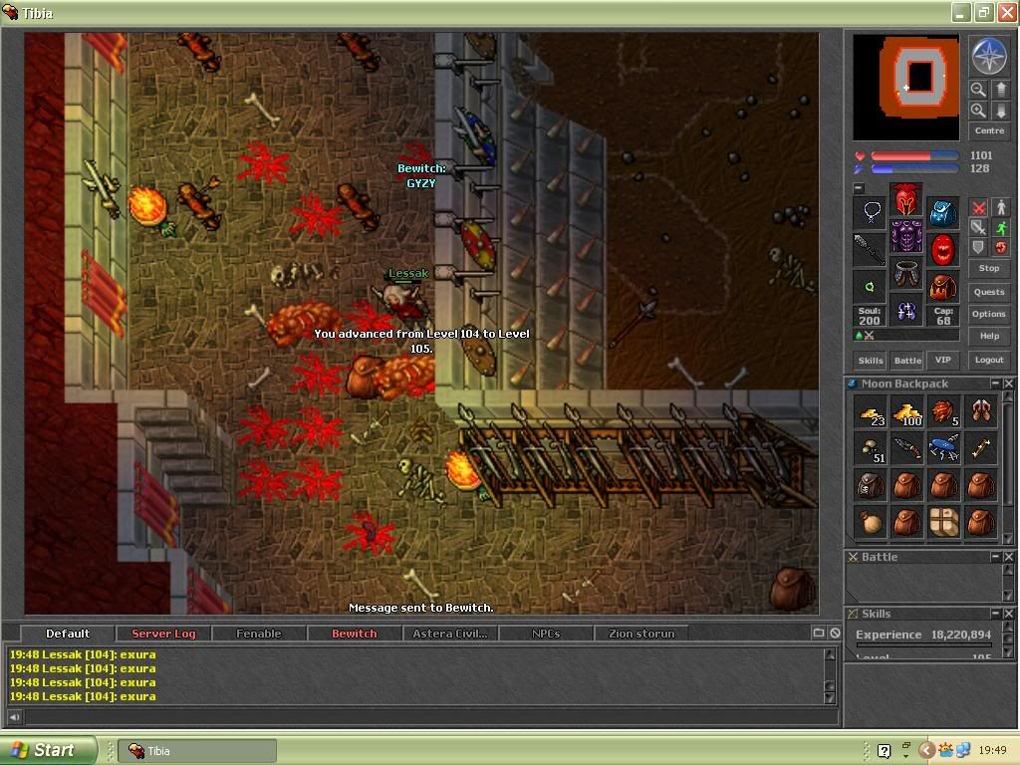The height and width of the screenshot is (765, 1020).
Task: Open the Bewitch private chat tab
Action: [x=355, y=634]
